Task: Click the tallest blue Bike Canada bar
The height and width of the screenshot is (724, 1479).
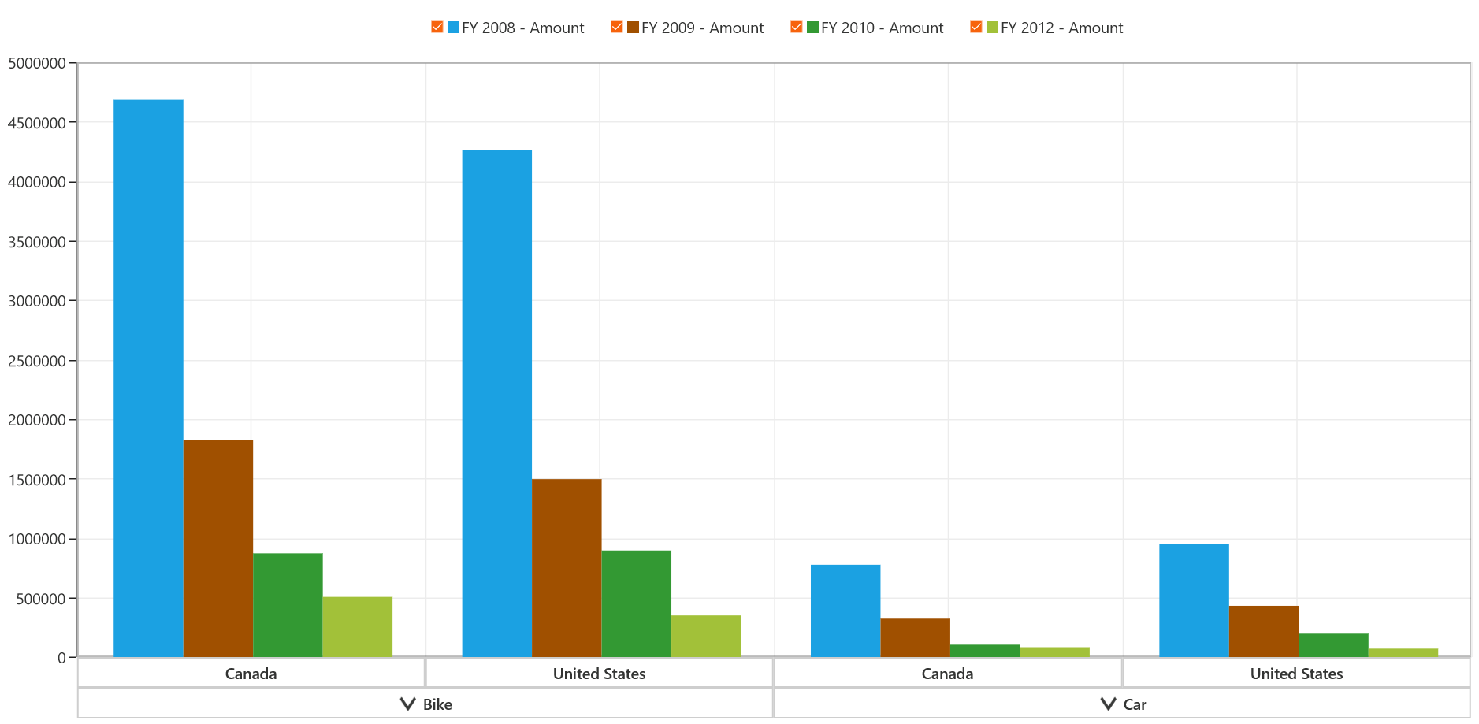Action: tap(149, 378)
